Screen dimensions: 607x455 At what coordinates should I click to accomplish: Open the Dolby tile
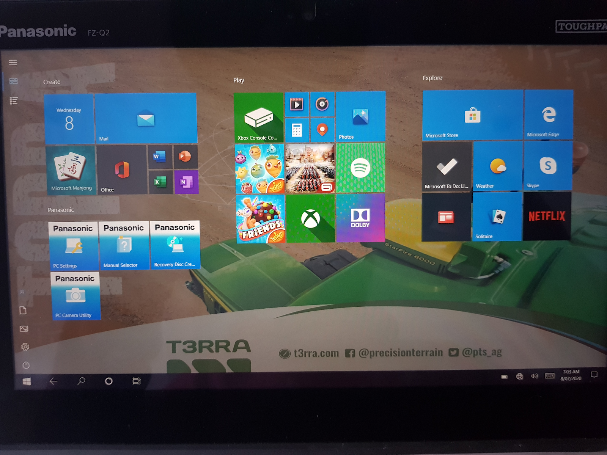click(360, 218)
